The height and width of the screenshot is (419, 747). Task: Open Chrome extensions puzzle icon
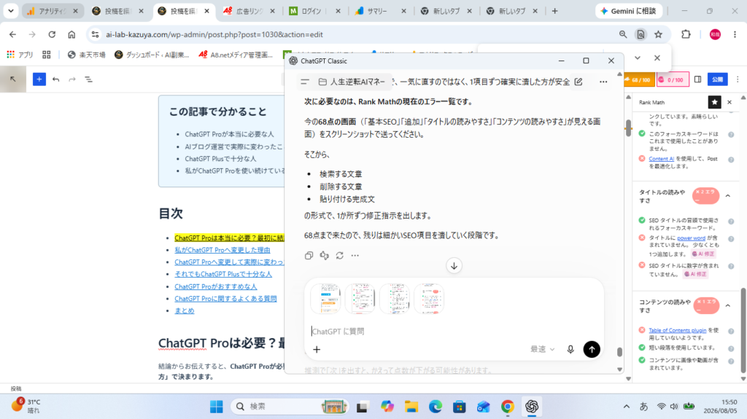point(686,34)
